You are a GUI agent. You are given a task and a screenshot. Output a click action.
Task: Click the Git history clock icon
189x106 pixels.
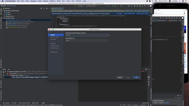[x=129, y=6]
